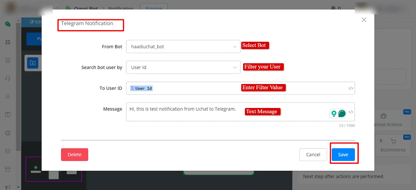Image resolution: width=416 pixels, height=190 pixels.
Task: Open the lifebuoy support icon in sidebar
Action: [8, 133]
